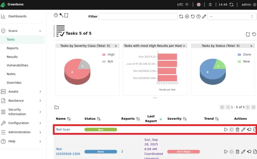
Task: Edit the Test Scan task with pencil
Action: (243, 130)
